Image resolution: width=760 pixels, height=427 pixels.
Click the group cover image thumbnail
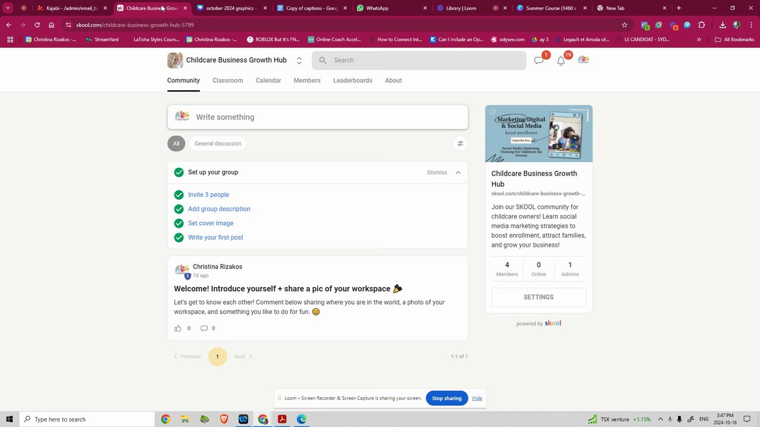539,134
